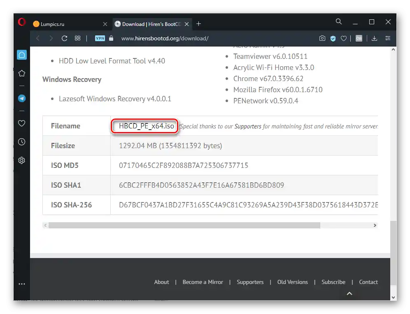
Task: Close the Lumpics.ru tab
Action: point(105,24)
